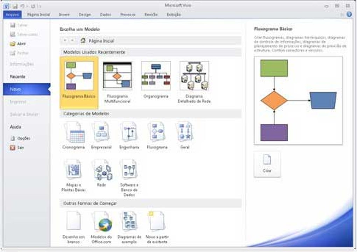Open the Geral template category
357x252 pixels.
coord(185,133)
